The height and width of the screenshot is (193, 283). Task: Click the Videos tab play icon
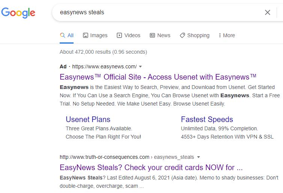pyautogui.click(x=119, y=35)
